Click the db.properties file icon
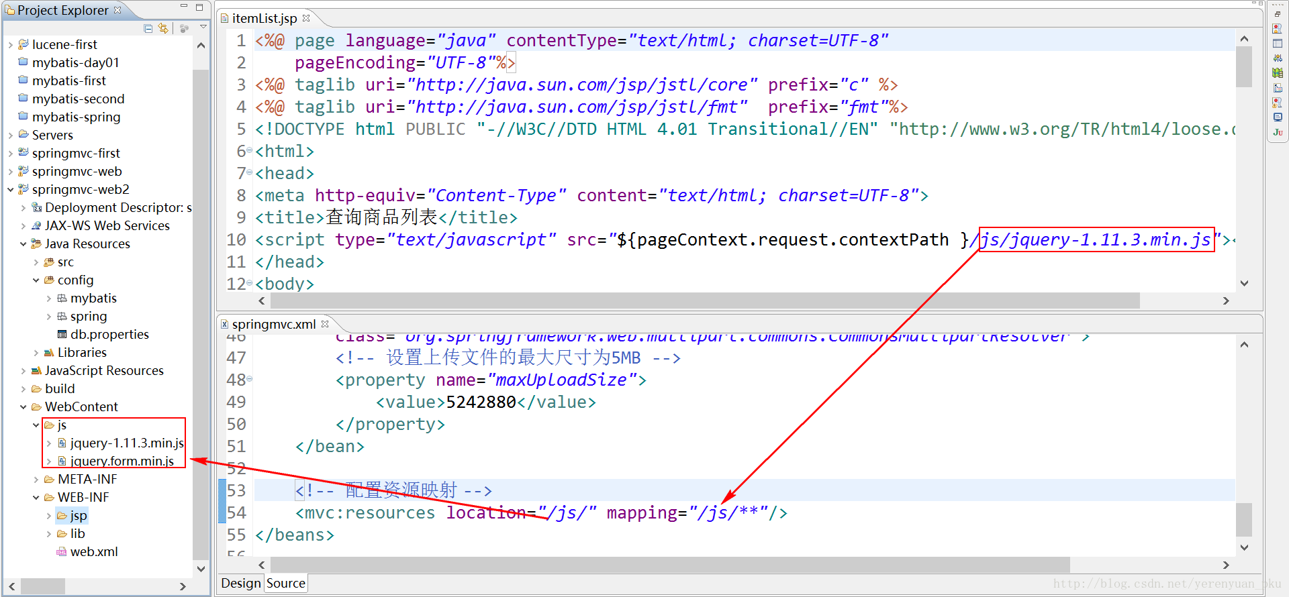 pos(62,334)
